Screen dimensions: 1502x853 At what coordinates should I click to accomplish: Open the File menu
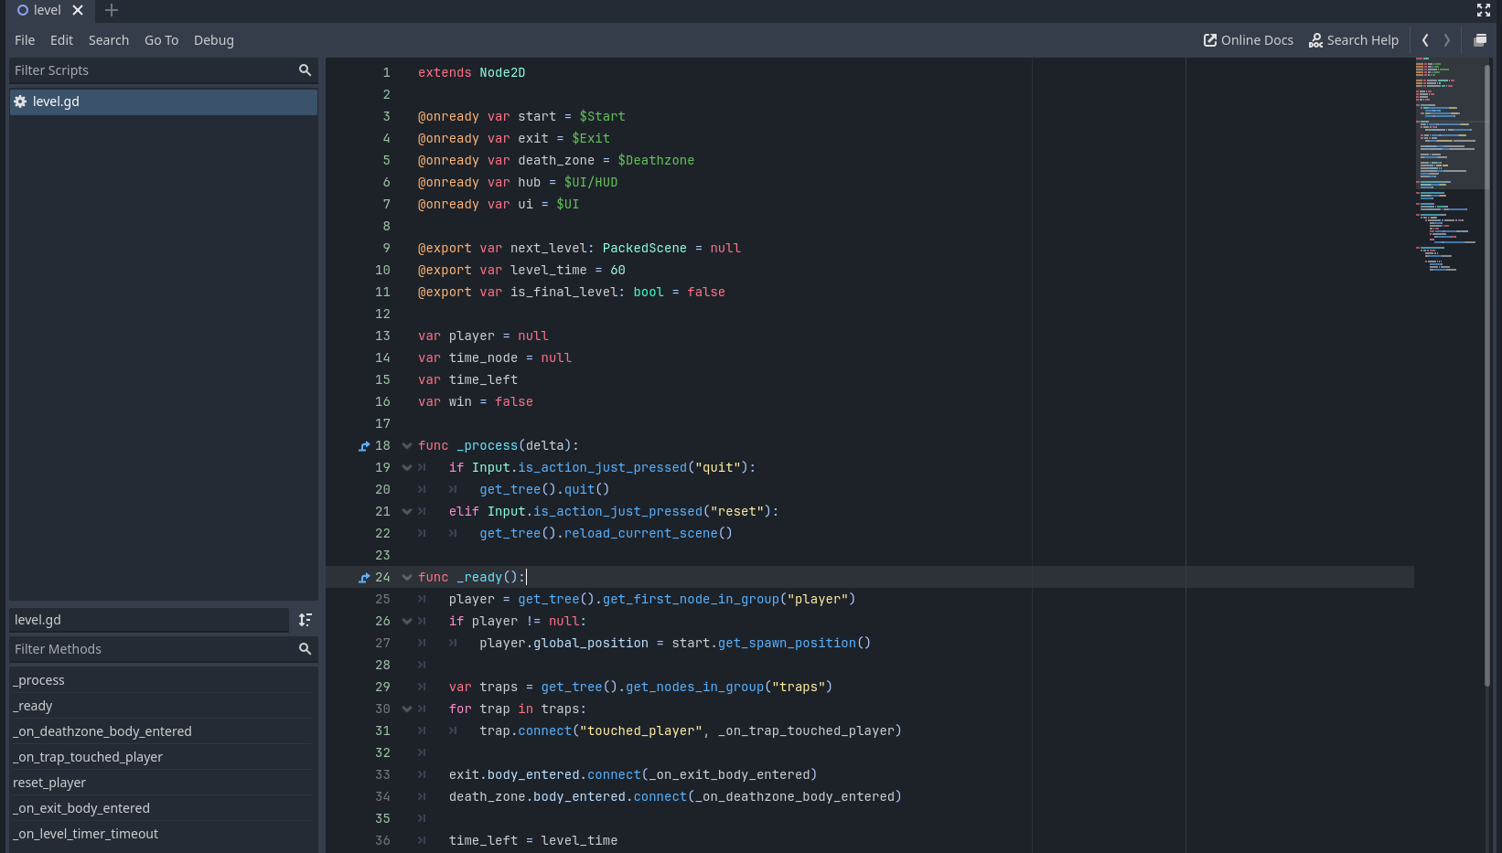point(25,40)
